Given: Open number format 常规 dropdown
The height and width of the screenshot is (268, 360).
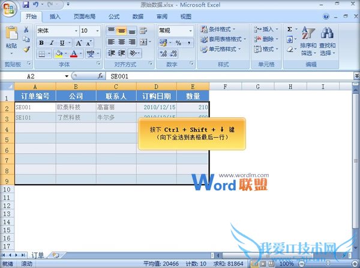Looking at the screenshot, I should pos(190,31).
